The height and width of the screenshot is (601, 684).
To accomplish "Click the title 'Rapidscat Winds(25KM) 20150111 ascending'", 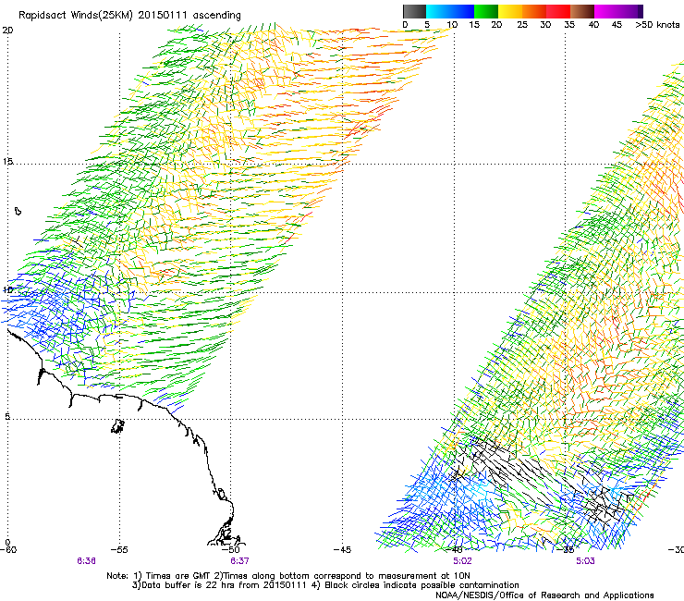I will click(x=129, y=16).
